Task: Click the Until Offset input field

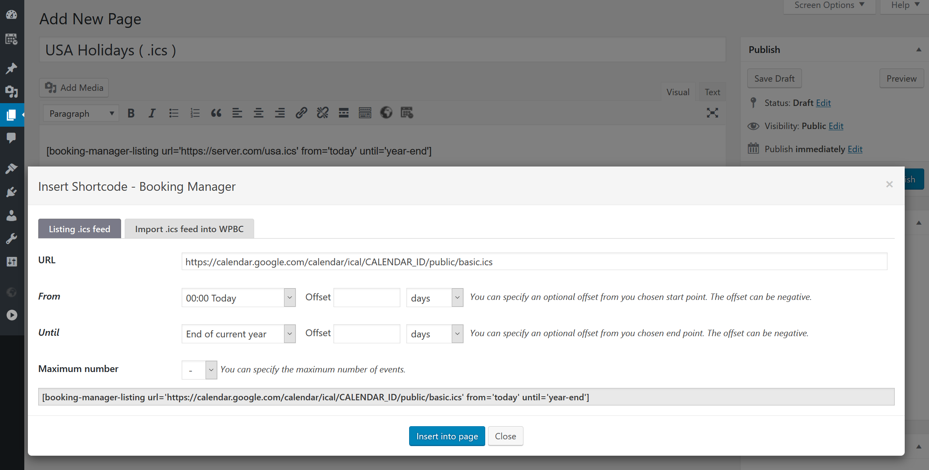Action: 367,334
